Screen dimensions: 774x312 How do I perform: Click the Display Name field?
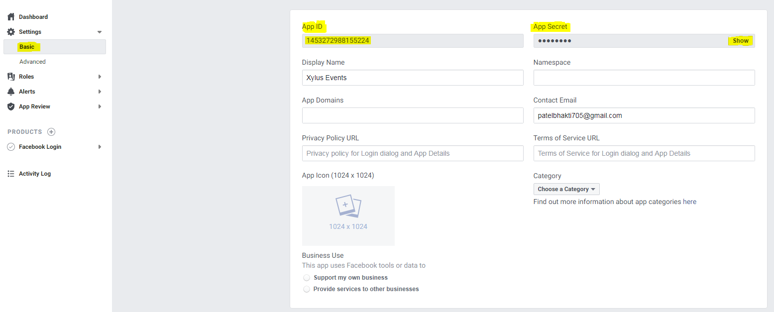[x=412, y=78]
